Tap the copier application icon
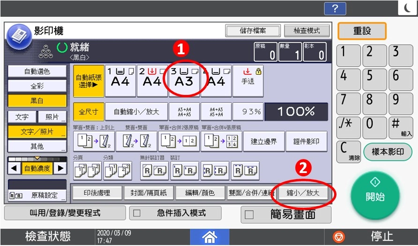This screenshot has height=246, width=418. 19,36
